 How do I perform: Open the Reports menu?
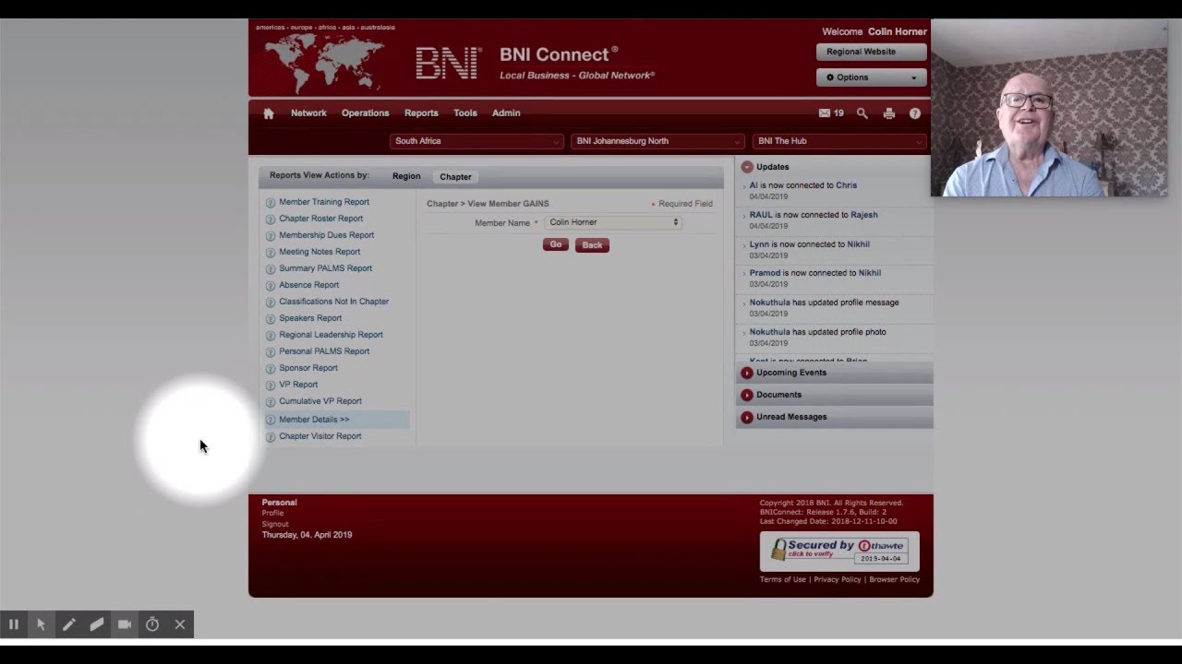[421, 113]
